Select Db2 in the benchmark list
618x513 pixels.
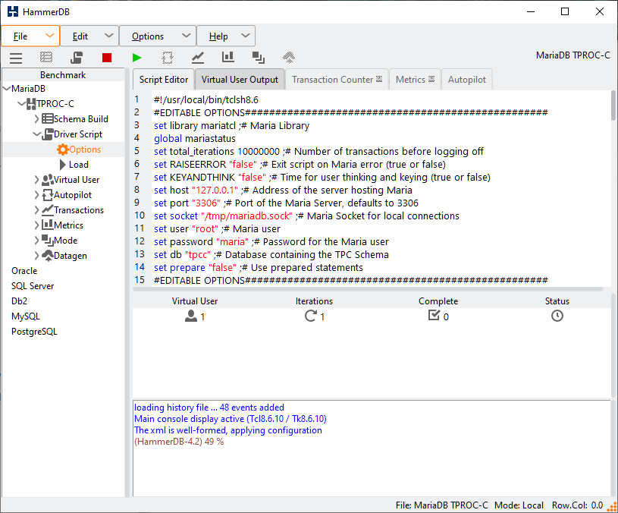pyautogui.click(x=19, y=301)
